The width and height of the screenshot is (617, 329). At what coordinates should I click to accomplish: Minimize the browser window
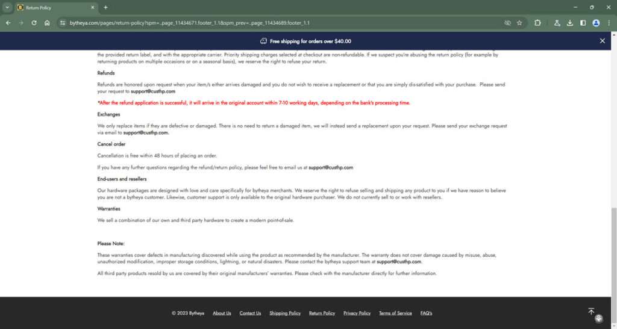[575, 7]
